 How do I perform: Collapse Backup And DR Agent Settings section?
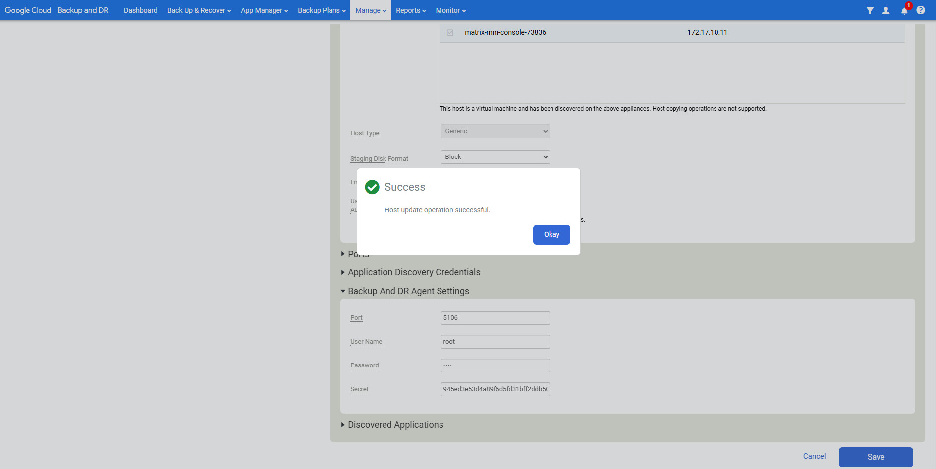(x=408, y=291)
